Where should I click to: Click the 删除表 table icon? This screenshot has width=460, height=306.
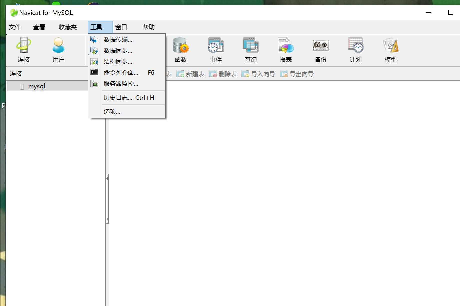(x=213, y=74)
